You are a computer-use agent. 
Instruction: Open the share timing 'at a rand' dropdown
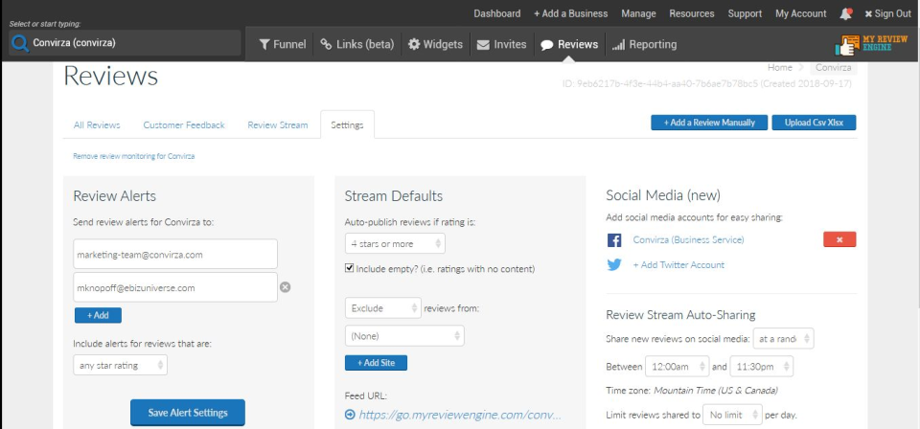point(783,339)
